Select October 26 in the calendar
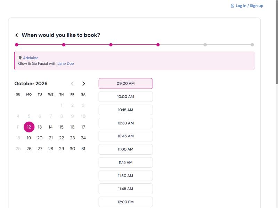The width and height of the screenshot is (278, 208). [29, 149]
